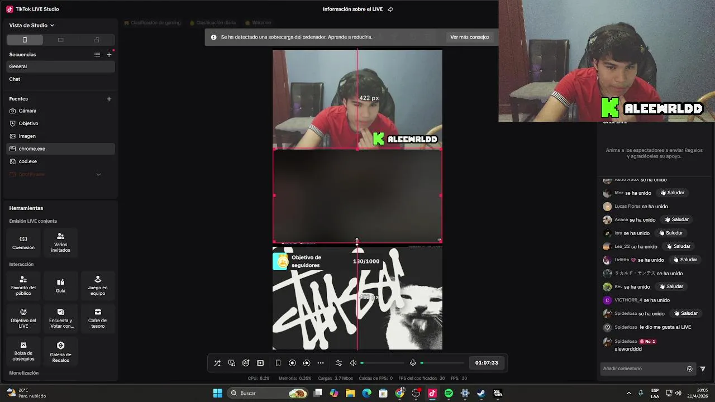Click Saludar next to Lea_22
Screen dimensions: 715x402
click(x=678, y=246)
